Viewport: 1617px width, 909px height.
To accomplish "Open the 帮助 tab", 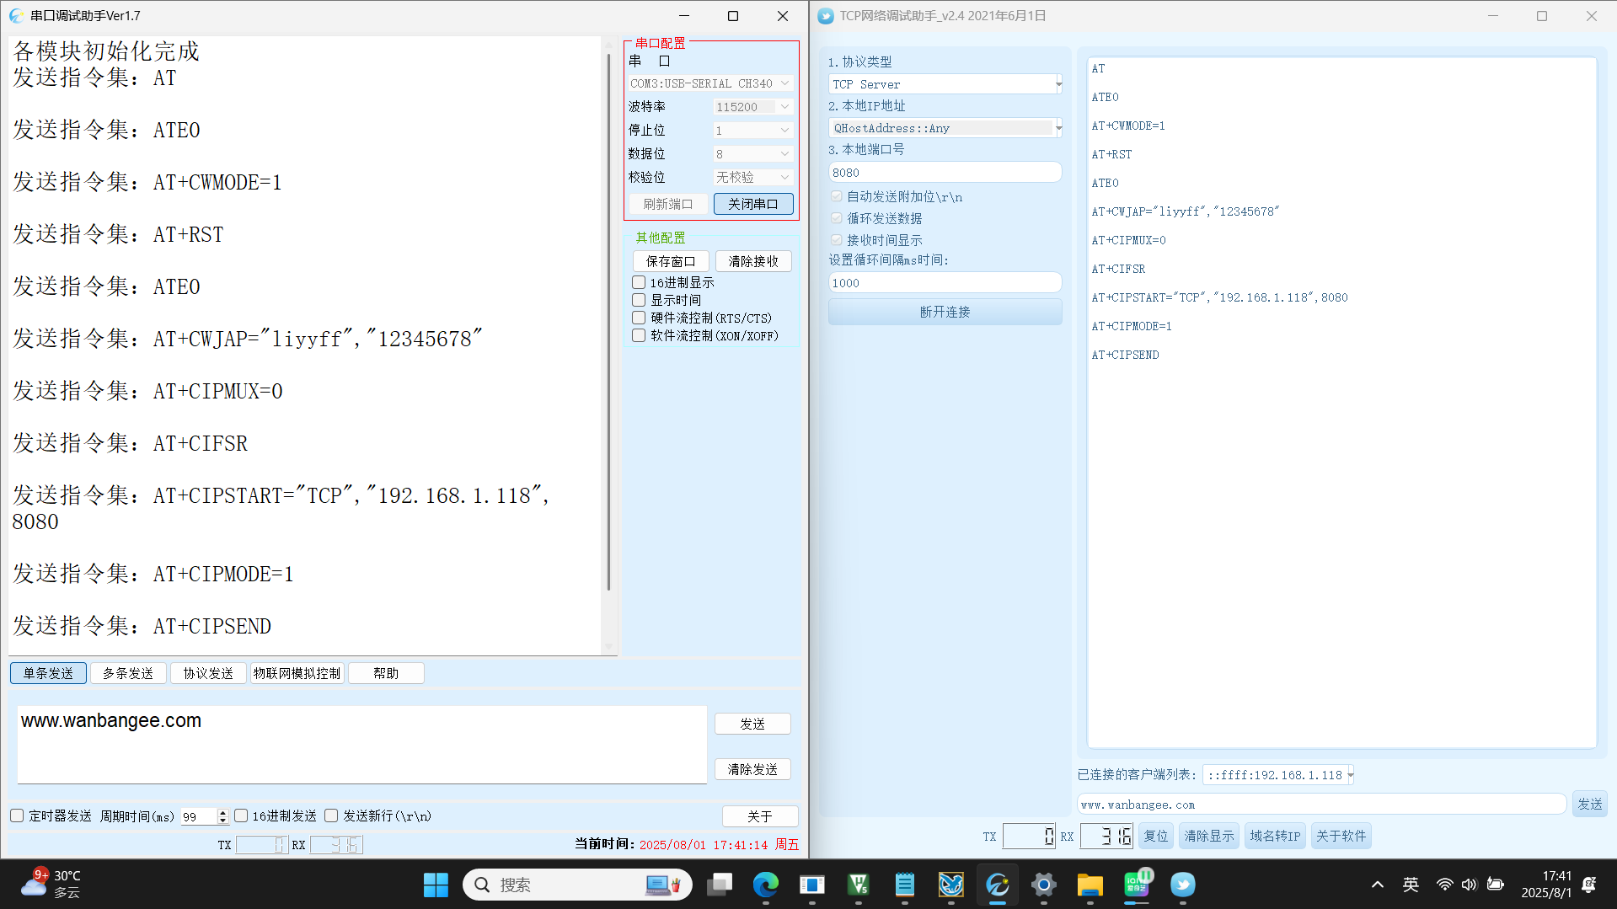I will (x=386, y=673).
